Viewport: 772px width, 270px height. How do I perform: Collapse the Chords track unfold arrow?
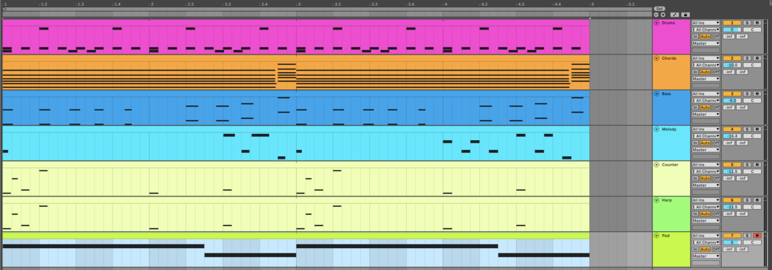tap(657, 58)
